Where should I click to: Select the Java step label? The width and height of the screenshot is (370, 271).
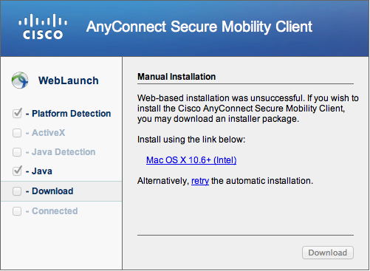[42, 171]
